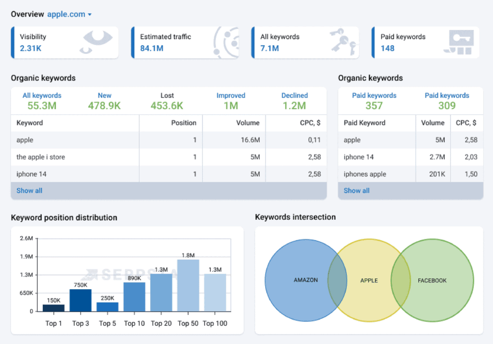The width and height of the screenshot is (493, 344).
Task: Open the apple.com domain dropdown
Action: [69, 14]
